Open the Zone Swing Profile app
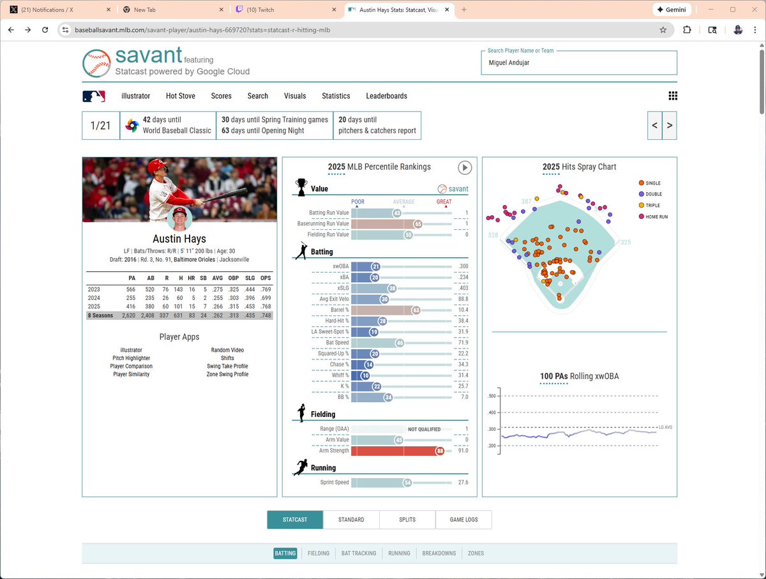 [x=227, y=374]
